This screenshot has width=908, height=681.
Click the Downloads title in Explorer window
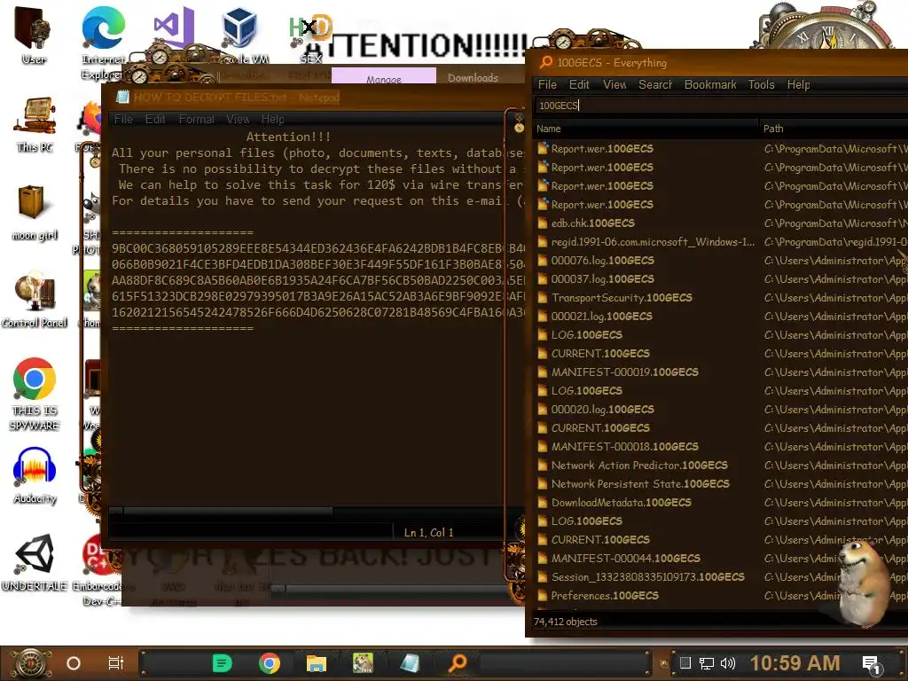point(473,78)
